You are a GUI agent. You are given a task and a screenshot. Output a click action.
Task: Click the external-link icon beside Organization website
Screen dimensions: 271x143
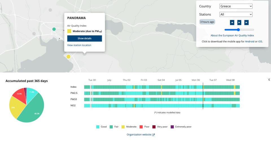[153, 135]
